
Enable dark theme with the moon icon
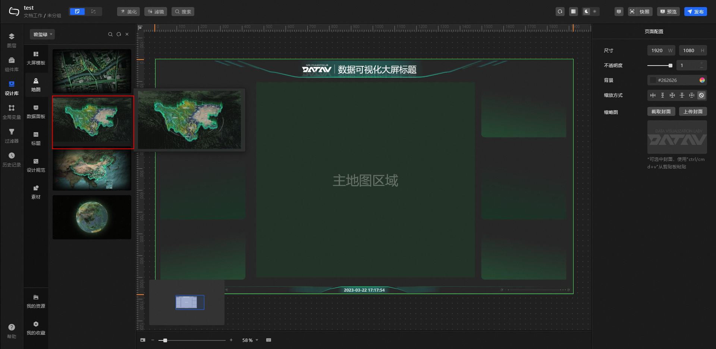pyautogui.click(x=587, y=12)
